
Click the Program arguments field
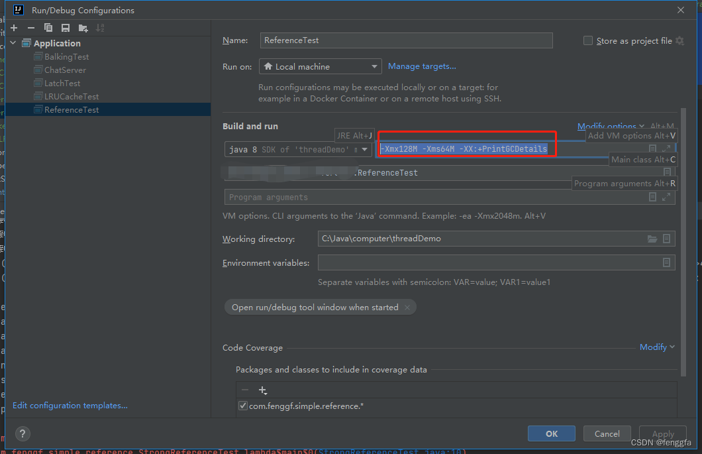coord(449,198)
